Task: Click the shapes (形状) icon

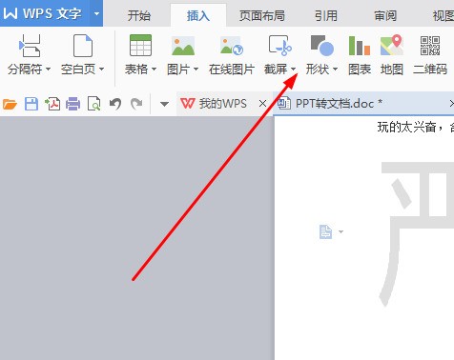Action: point(322,46)
